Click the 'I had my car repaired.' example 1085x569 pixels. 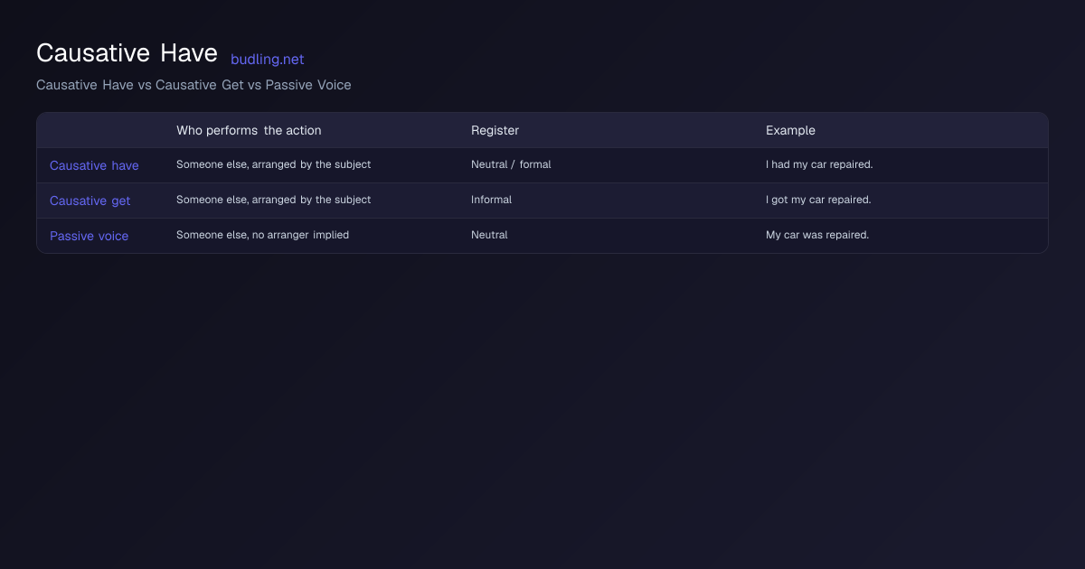pos(819,164)
